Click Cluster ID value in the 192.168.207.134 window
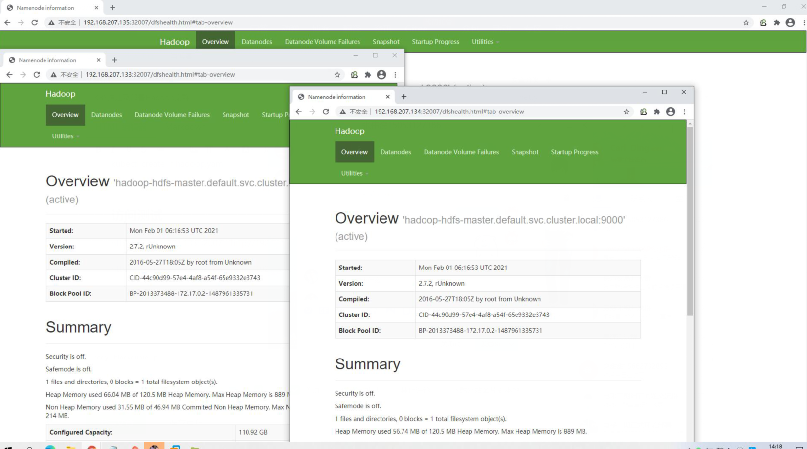The width and height of the screenshot is (807, 449). point(484,315)
